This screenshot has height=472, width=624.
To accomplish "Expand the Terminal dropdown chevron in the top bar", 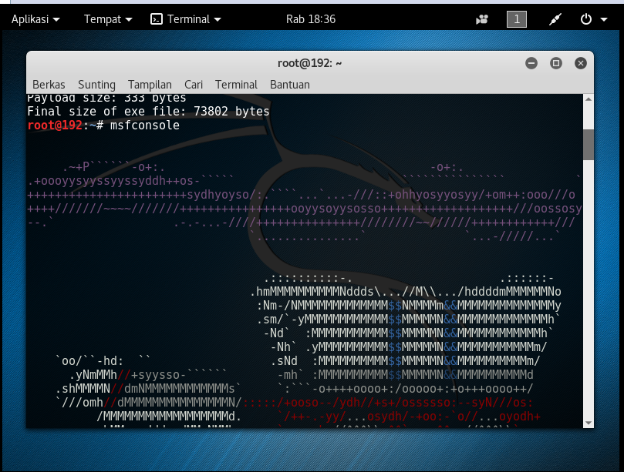I will click(x=216, y=18).
